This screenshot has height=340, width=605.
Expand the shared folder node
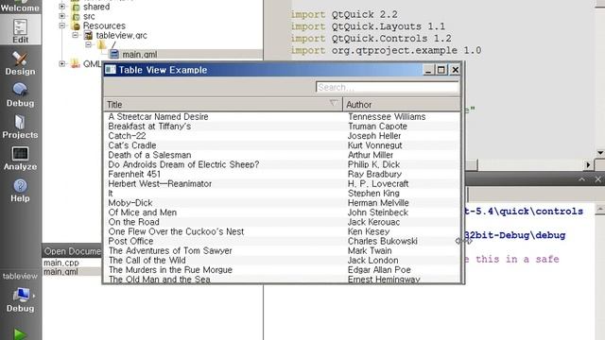click(62, 7)
